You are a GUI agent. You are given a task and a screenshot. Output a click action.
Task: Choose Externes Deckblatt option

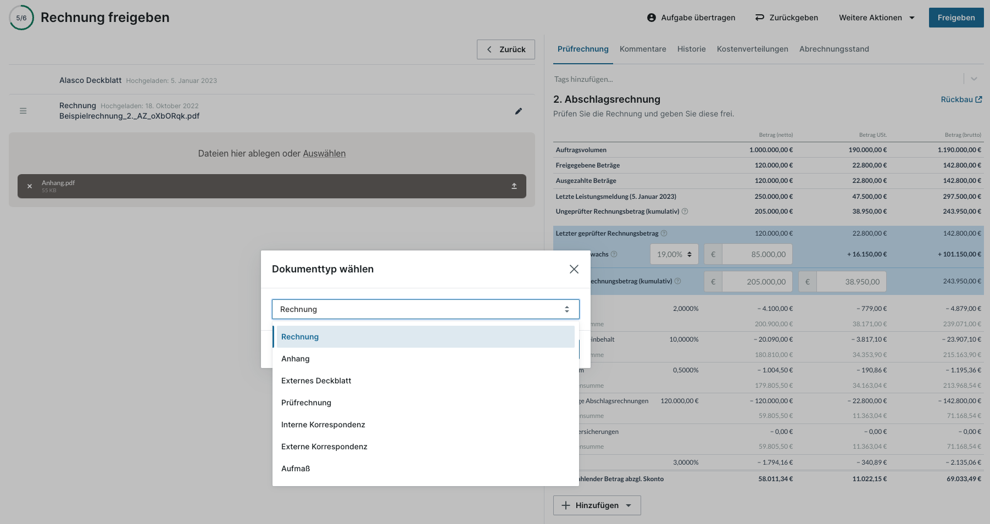(316, 381)
